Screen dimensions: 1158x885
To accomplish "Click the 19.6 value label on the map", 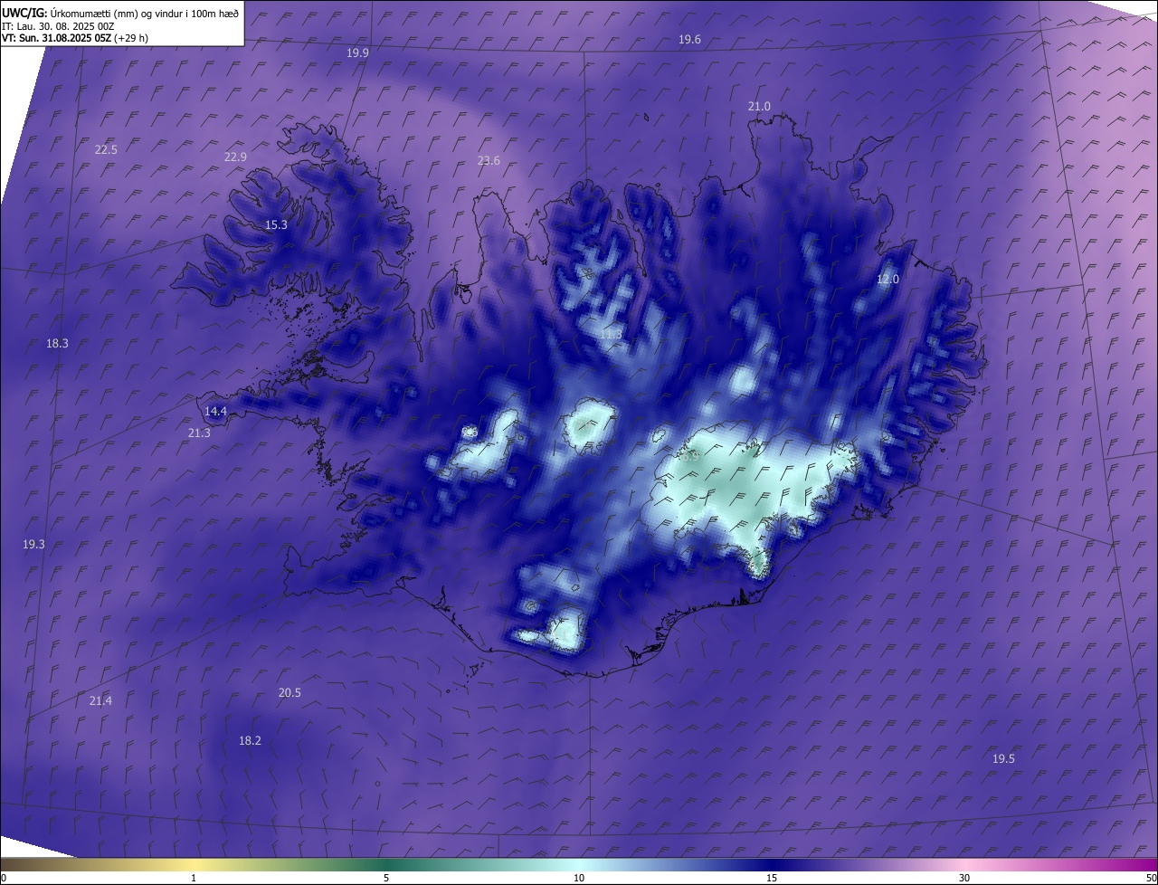I will 689,39.
